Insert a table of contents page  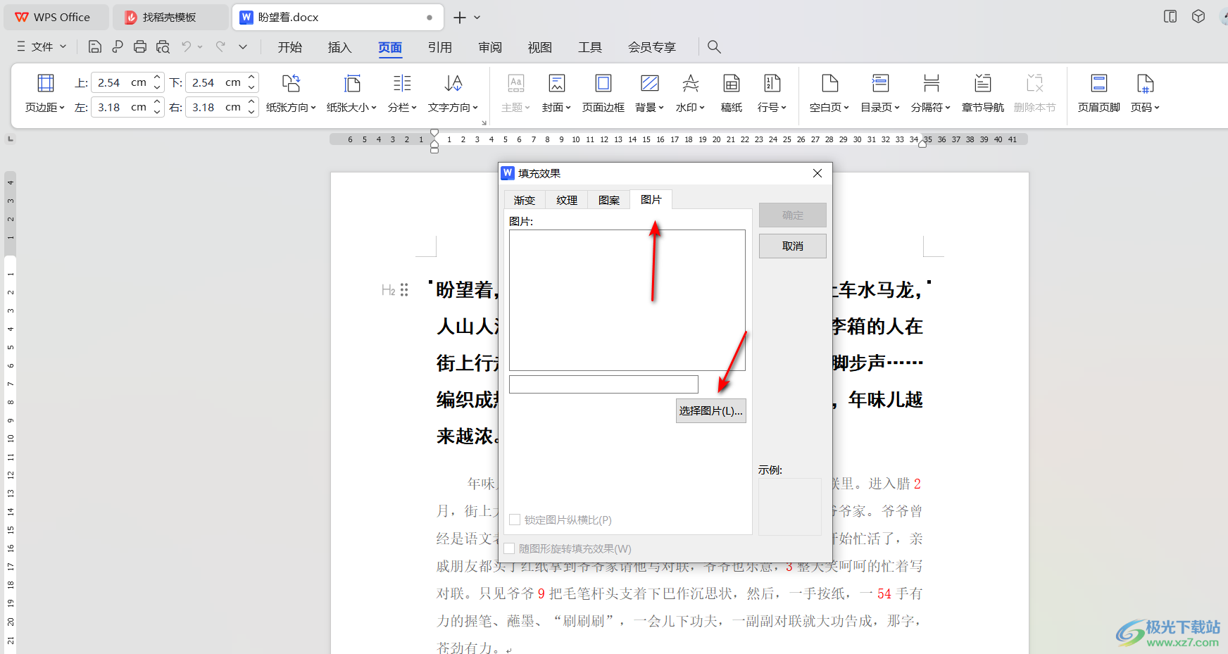click(x=880, y=93)
